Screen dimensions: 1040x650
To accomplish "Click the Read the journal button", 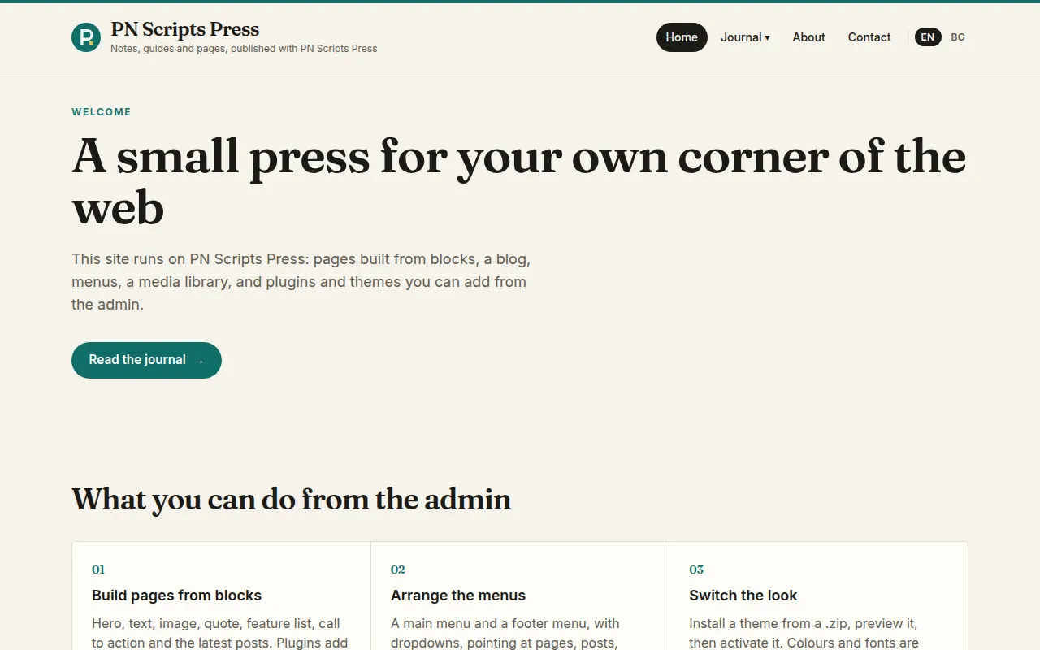I will pyautogui.click(x=146, y=360).
